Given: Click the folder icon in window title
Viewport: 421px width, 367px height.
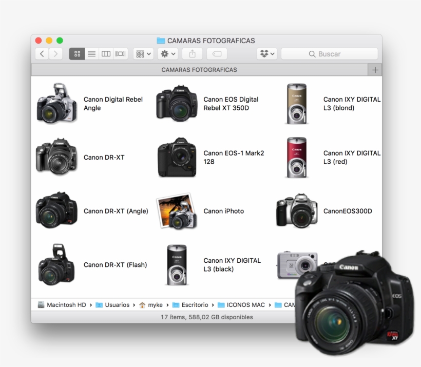Looking at the screenshot, I should point(161,41).
